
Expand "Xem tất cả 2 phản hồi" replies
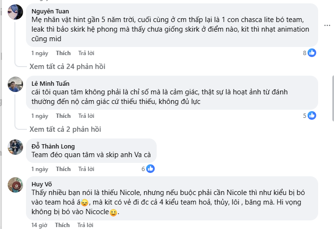coord(65,129)
